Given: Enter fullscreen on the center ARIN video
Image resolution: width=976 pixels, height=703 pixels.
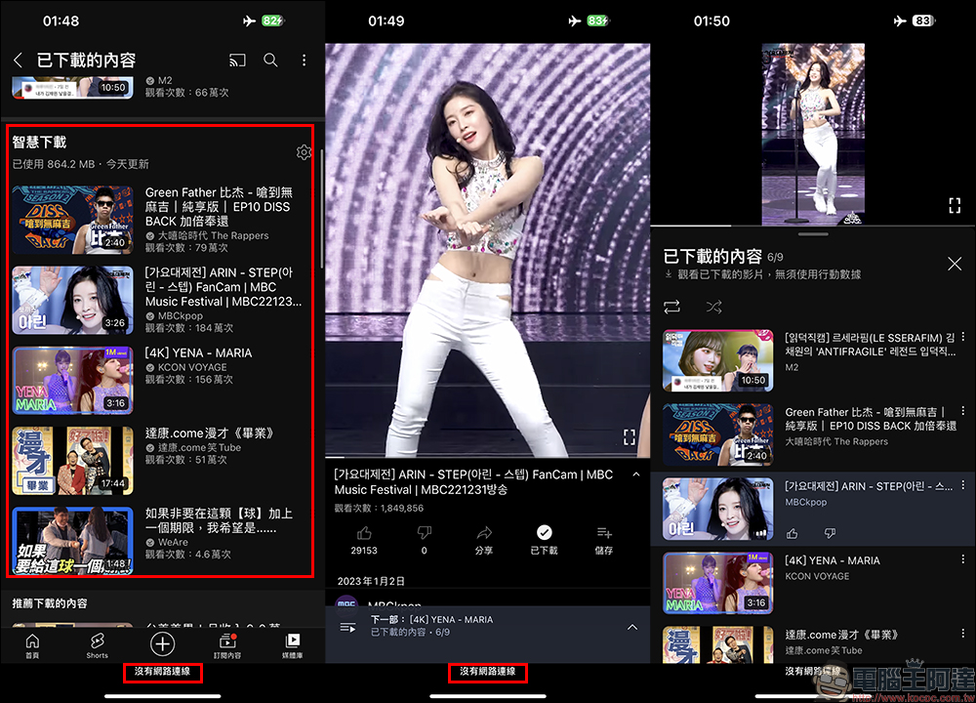Looking at the screenshot, I should 630,437.
